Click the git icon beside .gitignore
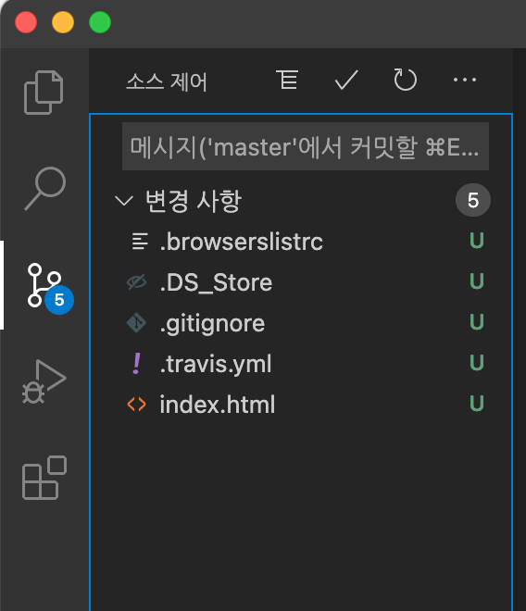This screenshot has height=611, width=526. 136,323
